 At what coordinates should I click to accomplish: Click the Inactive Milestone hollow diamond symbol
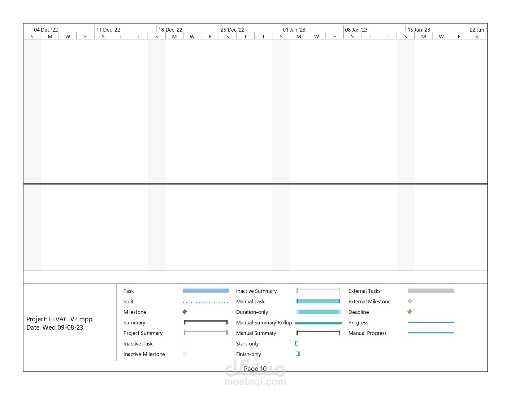185,354
